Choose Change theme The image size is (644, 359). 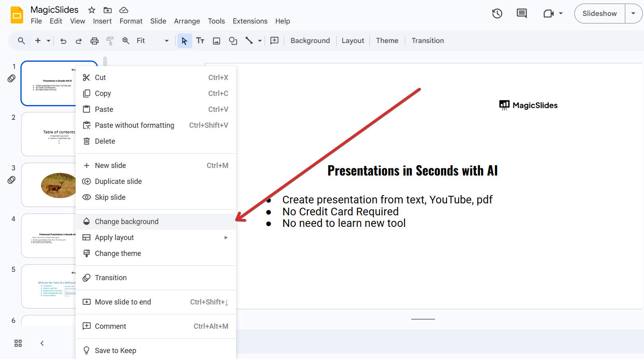coord(156,254)
